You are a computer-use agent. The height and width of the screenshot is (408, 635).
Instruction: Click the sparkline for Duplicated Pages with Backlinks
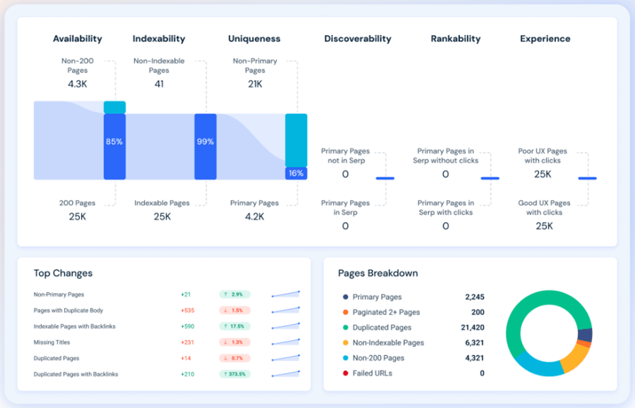click(286, 374)
